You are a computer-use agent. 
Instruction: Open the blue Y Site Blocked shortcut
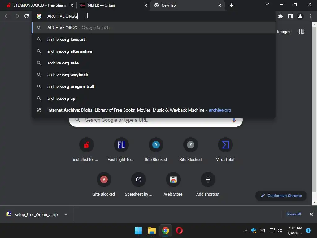click(156, 150)
